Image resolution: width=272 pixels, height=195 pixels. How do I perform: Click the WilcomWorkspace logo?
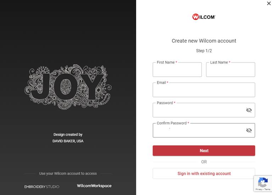tap(94, 186)
